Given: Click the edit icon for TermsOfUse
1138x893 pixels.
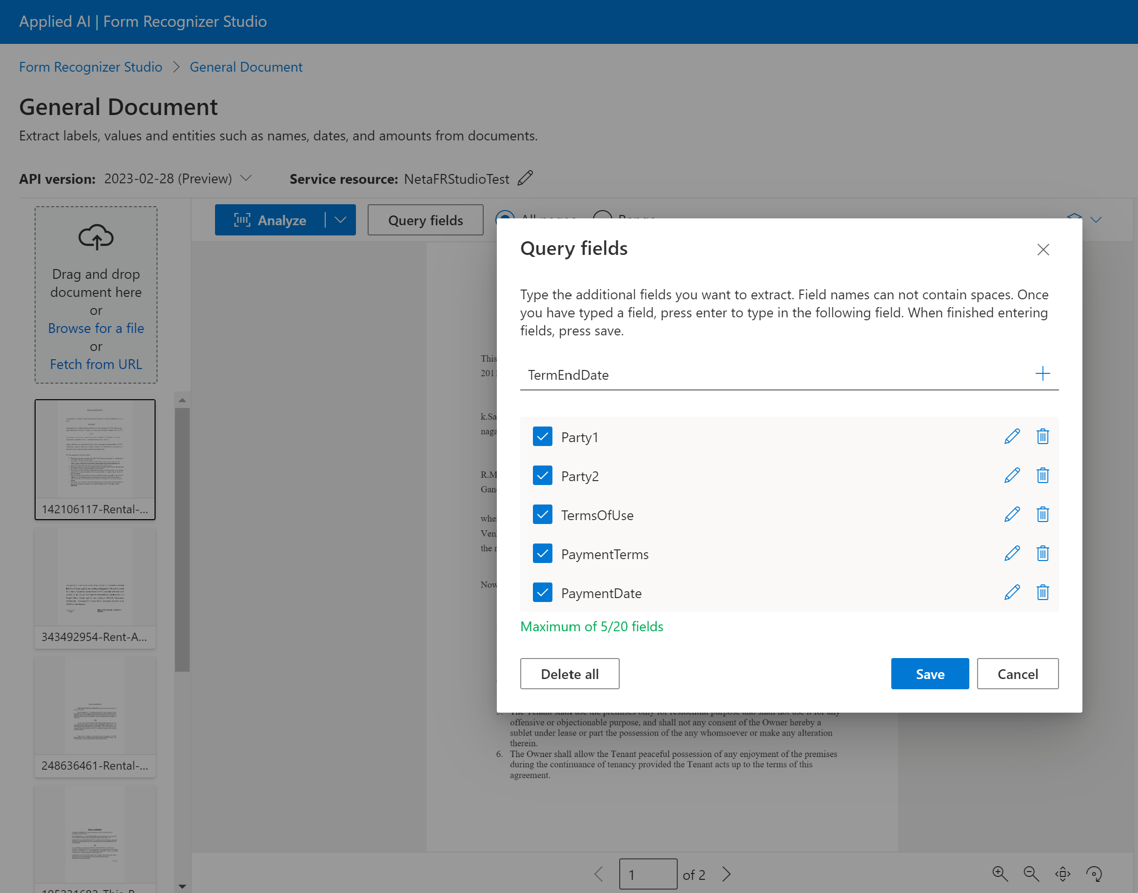Looking at the screenshot, I should pyautogui.click(x=1012, y=514).
